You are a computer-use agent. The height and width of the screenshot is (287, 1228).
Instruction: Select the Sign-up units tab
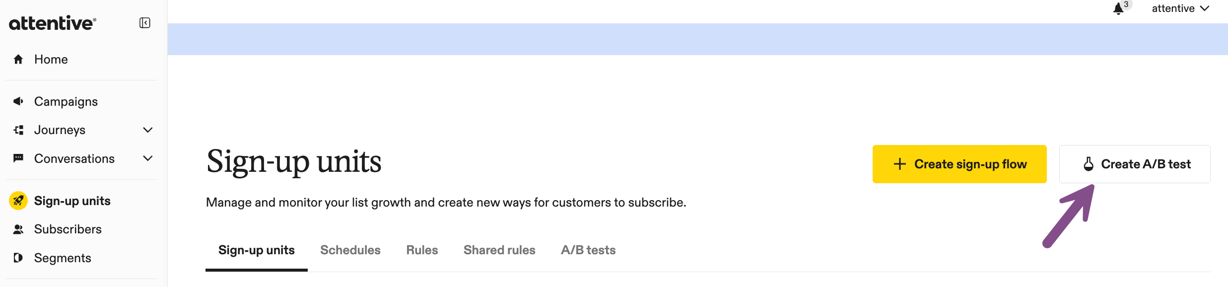tap(257, 250)
